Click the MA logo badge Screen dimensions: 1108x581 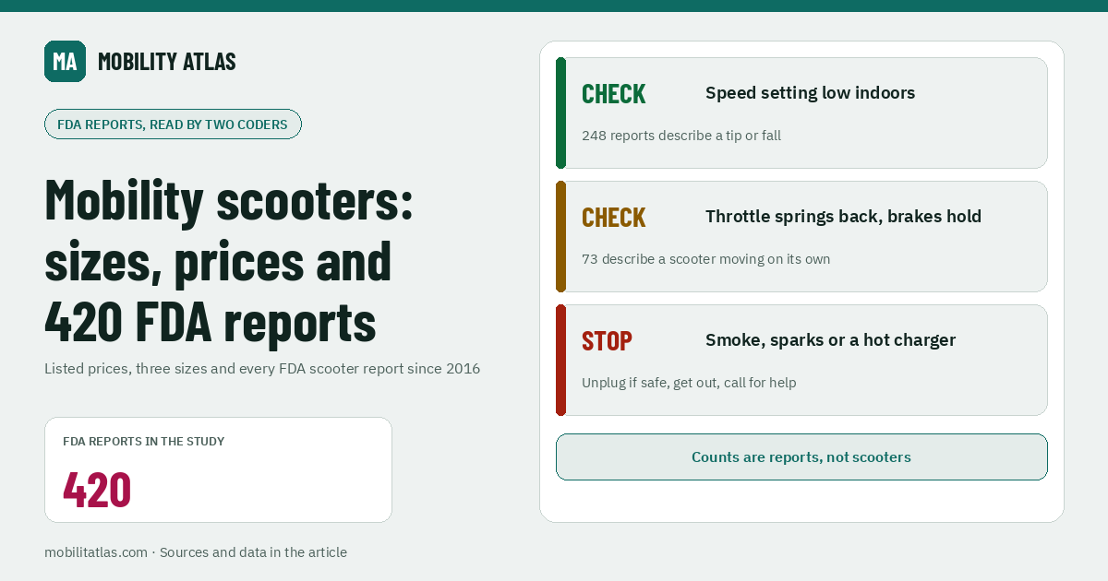coord(65,61)
